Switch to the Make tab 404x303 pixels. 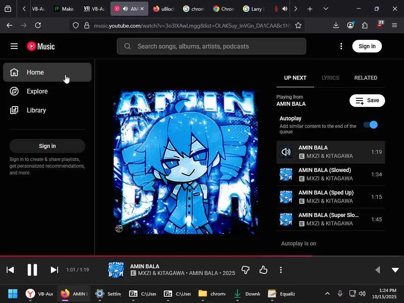click(64, 9)
